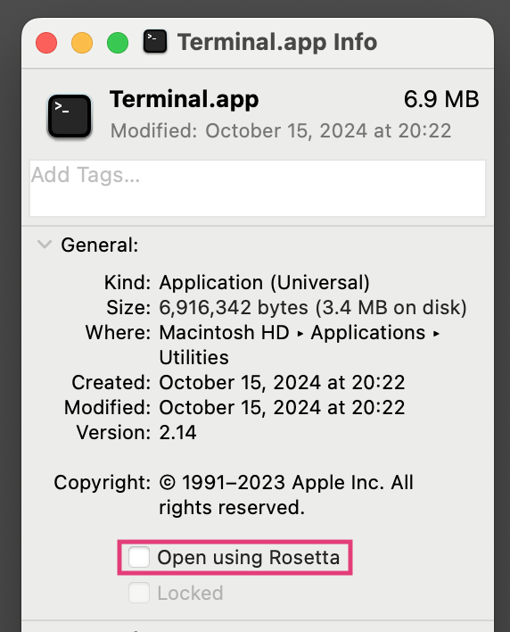Click the 6.9 MB size in header
510x632 pixels.
click(x=441, y=99)
